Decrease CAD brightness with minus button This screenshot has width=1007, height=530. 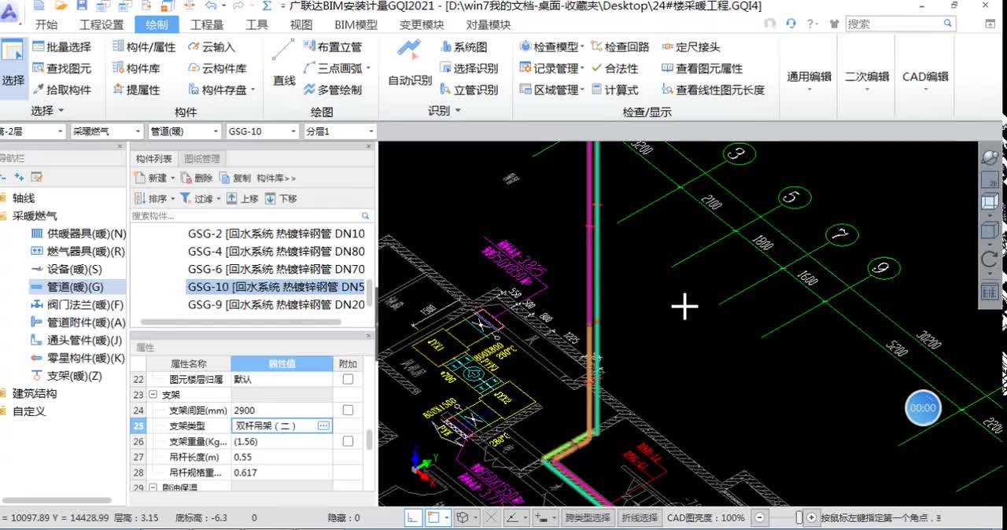tap(758, 517)
